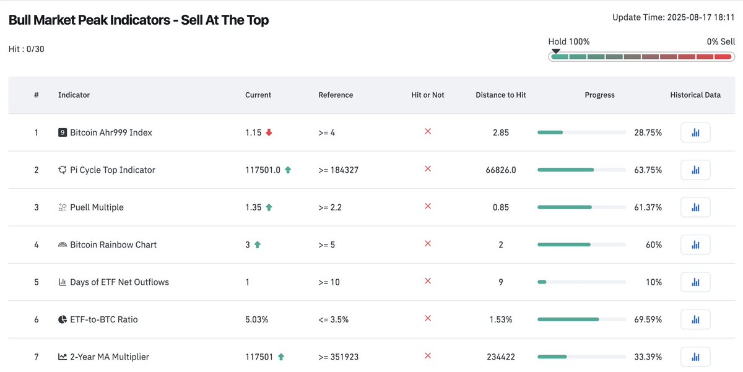
Task: Click the Days of ETF Net Outflows bar icon
Action: [63, 282]
